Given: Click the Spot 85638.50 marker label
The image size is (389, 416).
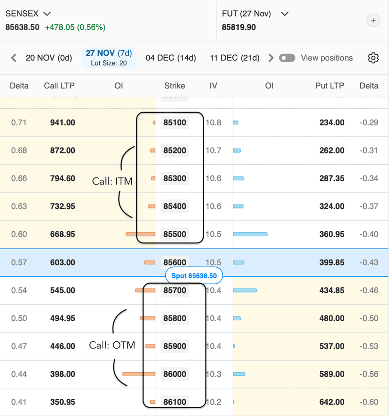Looking at the screenshot, I should tap(194, 276).
